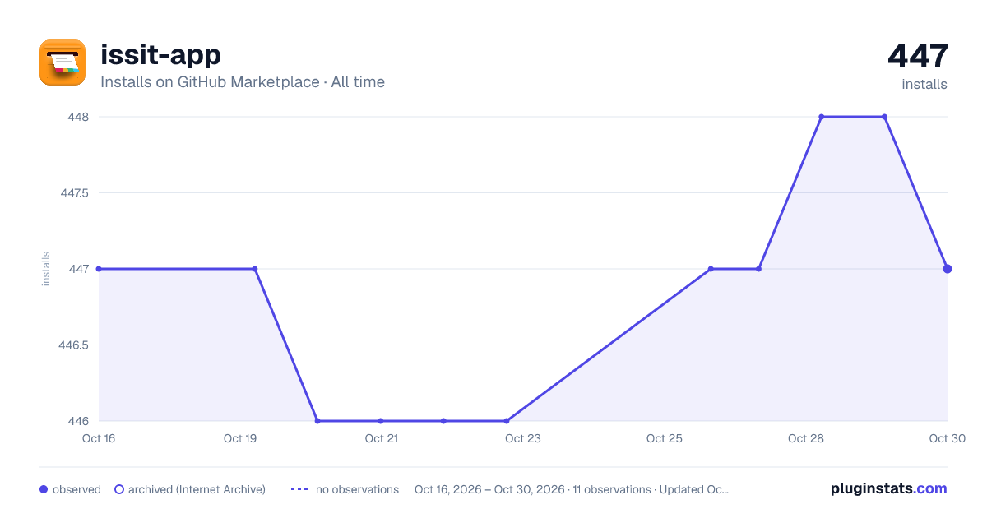Select the first 446 data point after the drop
This screenshot has width=987, height=518.
[x=317, y=421]
